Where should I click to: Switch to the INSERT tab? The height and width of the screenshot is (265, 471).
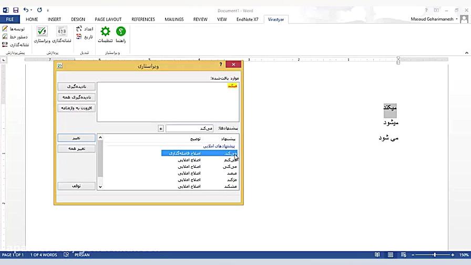point(54,19)
